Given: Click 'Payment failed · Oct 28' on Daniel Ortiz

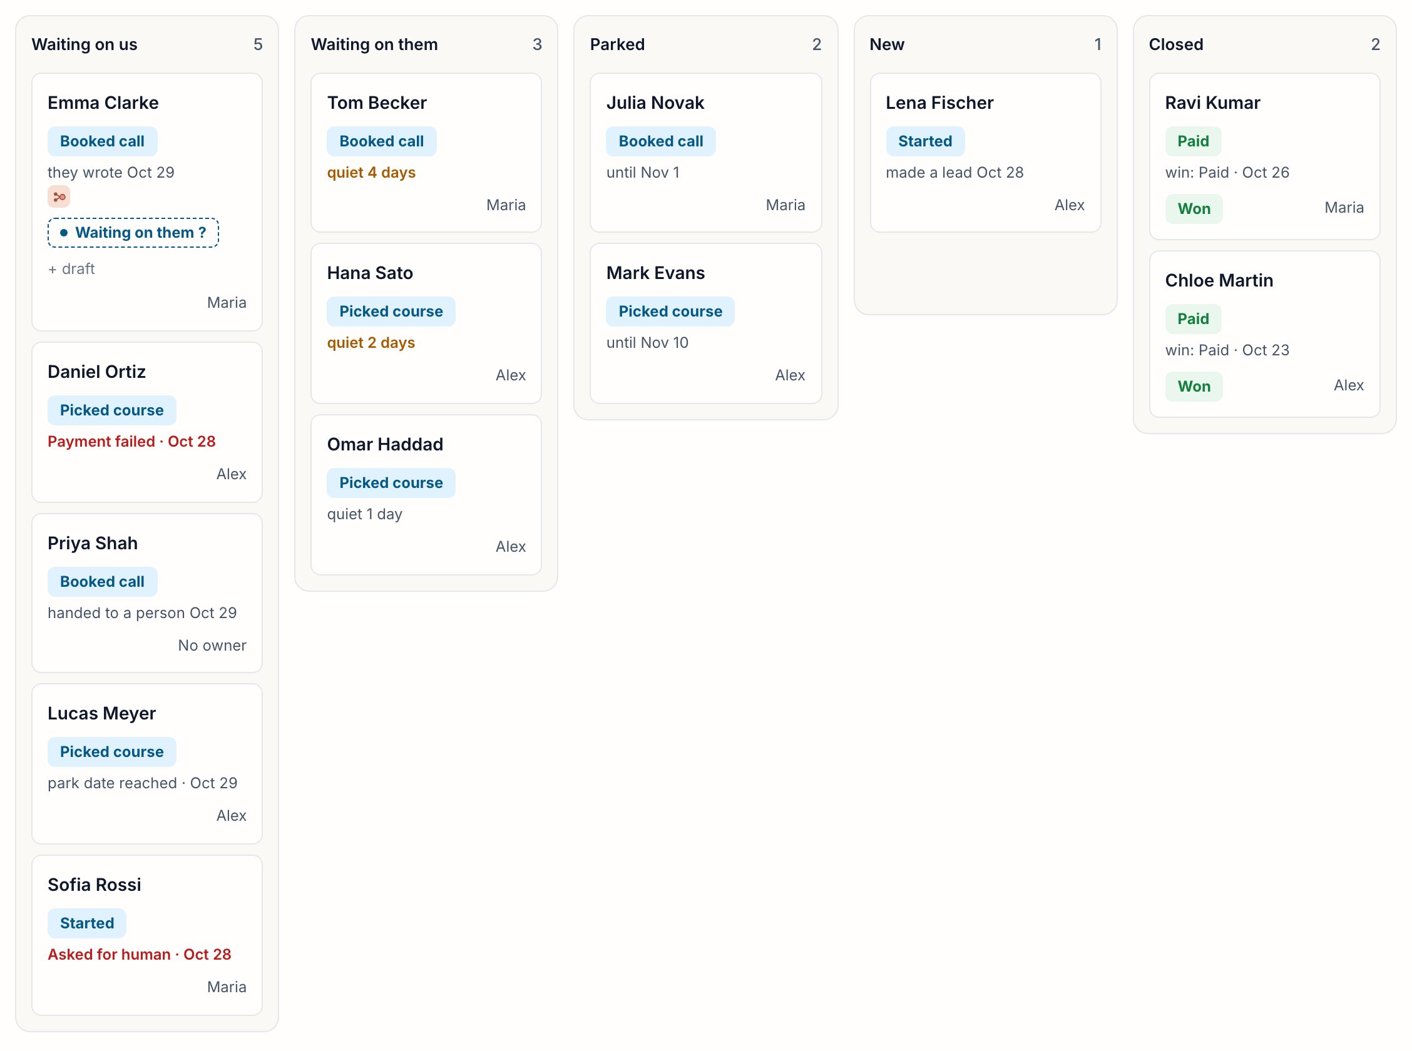Looking at the screenshot, I should click(131, 442).
